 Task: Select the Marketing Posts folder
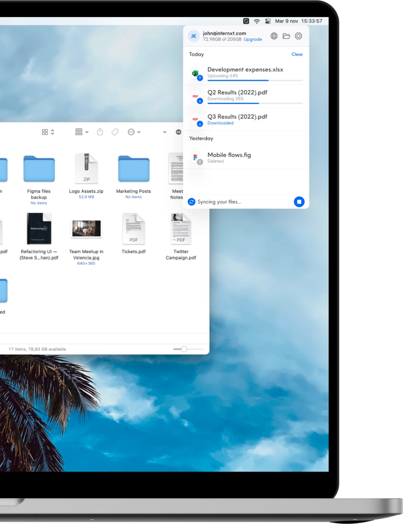(x=133, y=169)
